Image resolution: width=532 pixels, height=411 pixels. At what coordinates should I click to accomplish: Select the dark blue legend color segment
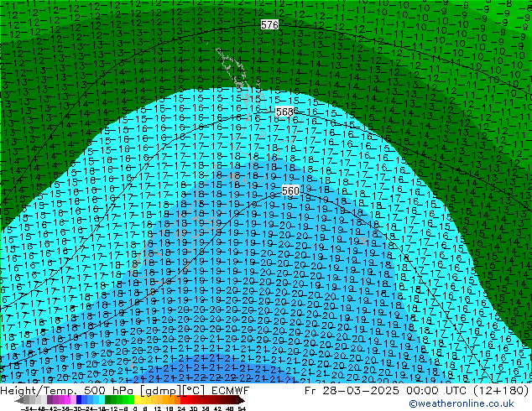[x=79, y=400]
